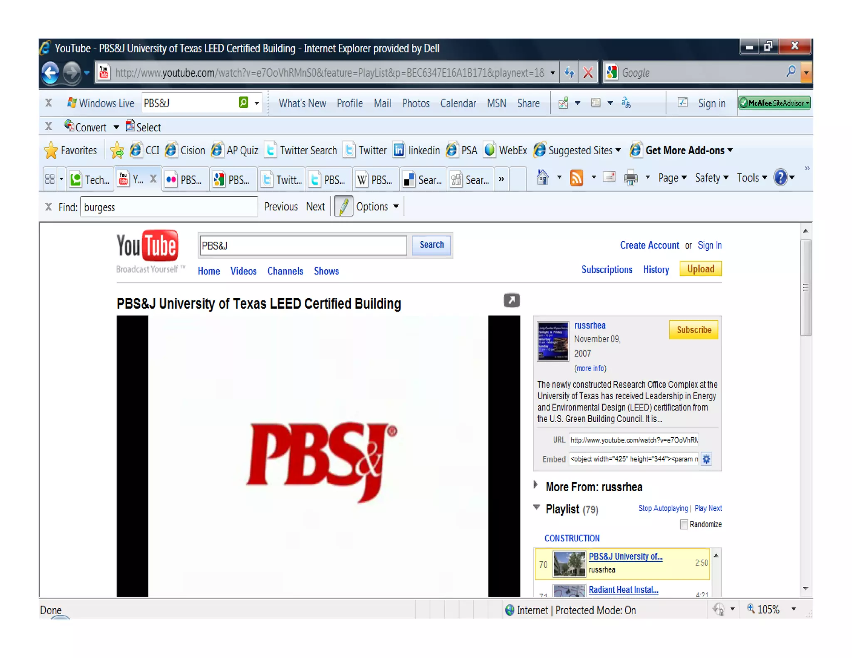852x658 pixels.
Task: Click the YouTube search input field
Action: (x=303, y=245)
